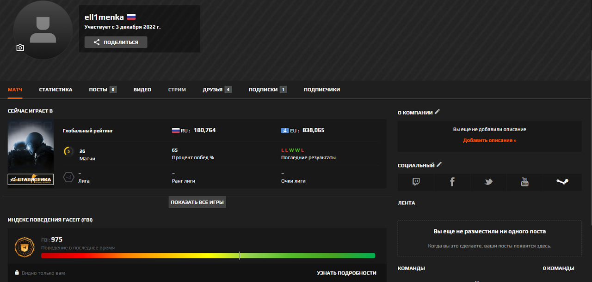
Task: Click ПОКАЗАТЬ ВСЕ ИГРЫ button
Action: tap(197, 202)
